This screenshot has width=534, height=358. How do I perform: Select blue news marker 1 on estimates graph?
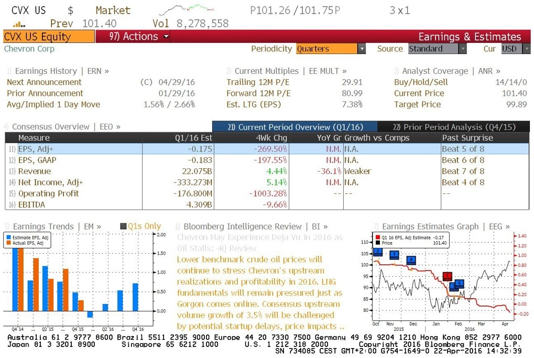pyautogui.click(x=395, y=254)
